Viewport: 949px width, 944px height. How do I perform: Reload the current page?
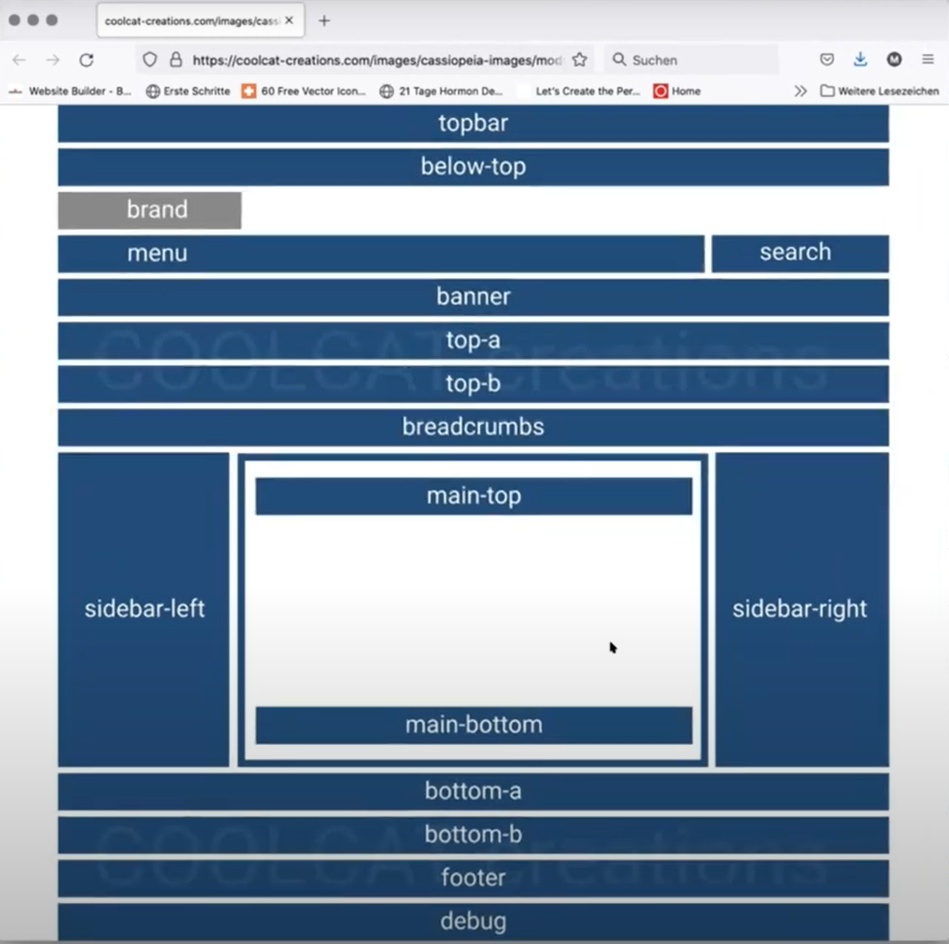86,60
